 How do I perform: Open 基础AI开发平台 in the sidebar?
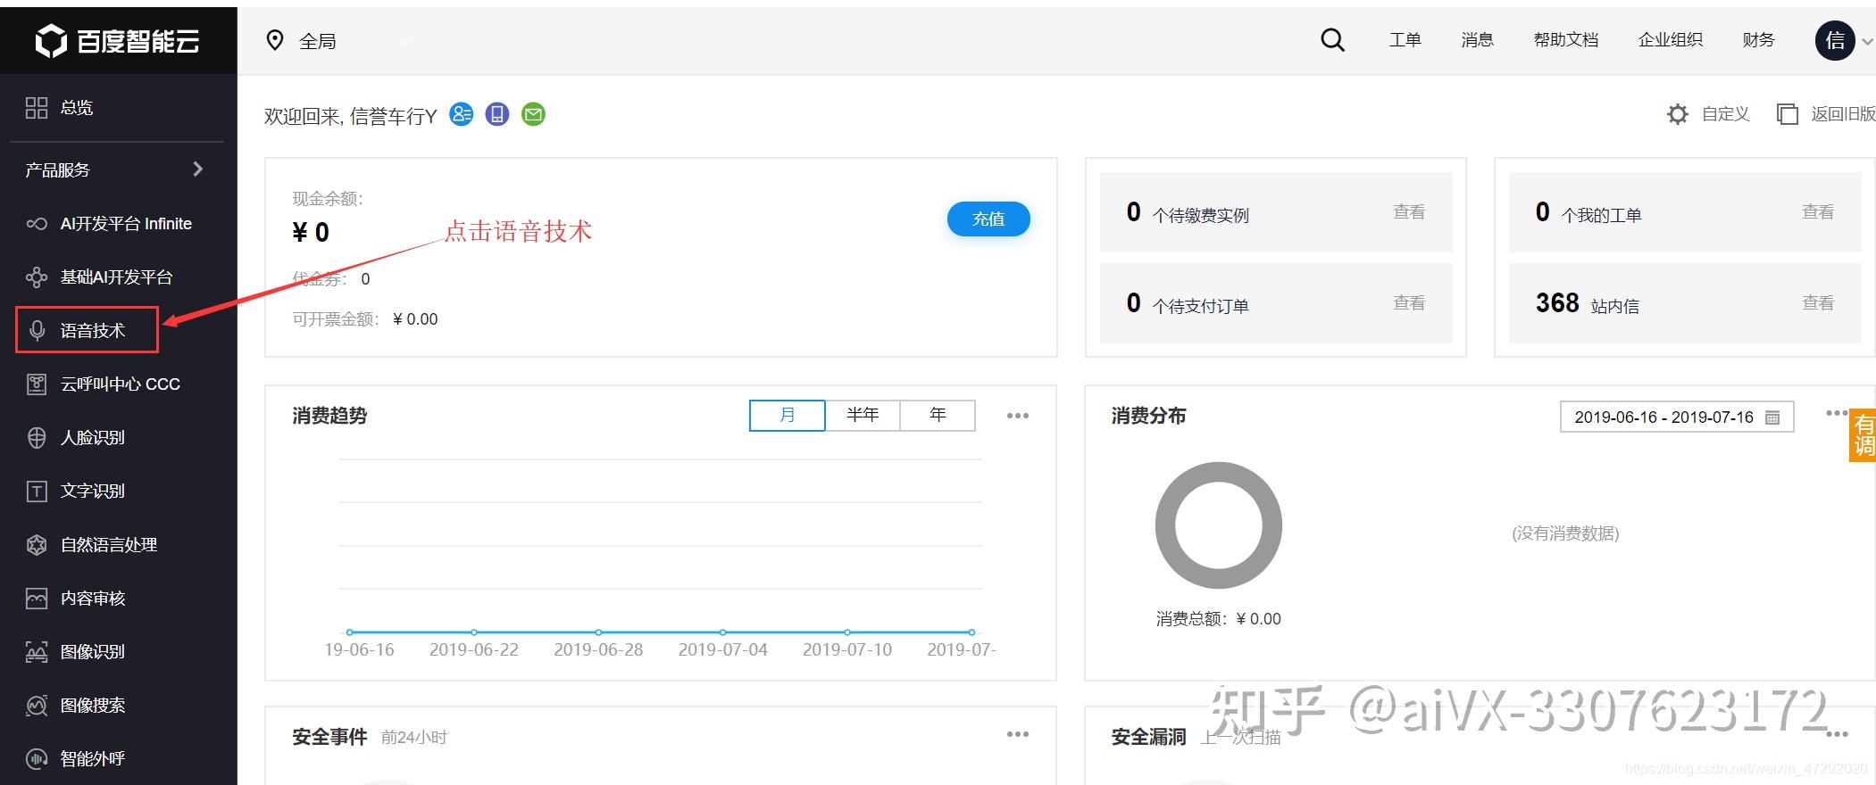118,277
